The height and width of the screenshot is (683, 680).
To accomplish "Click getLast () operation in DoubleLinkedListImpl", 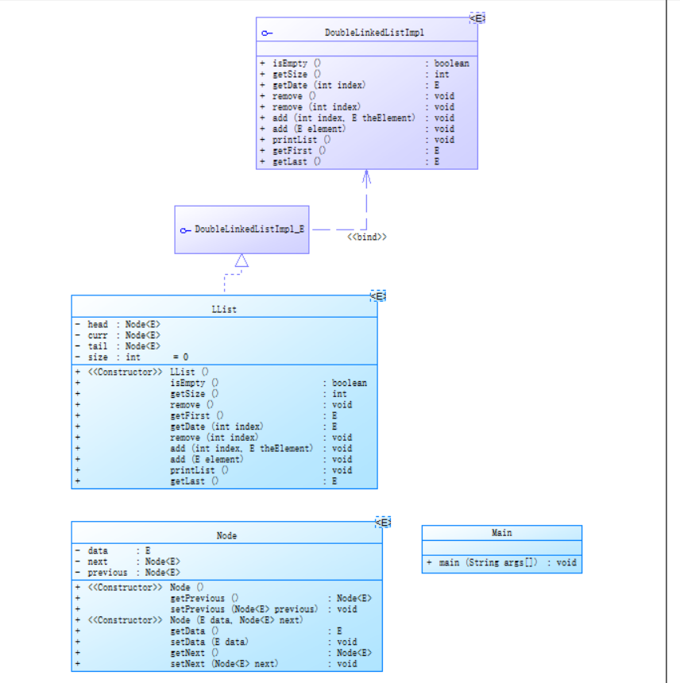I will pyautogui.click(x=296, y=161).
